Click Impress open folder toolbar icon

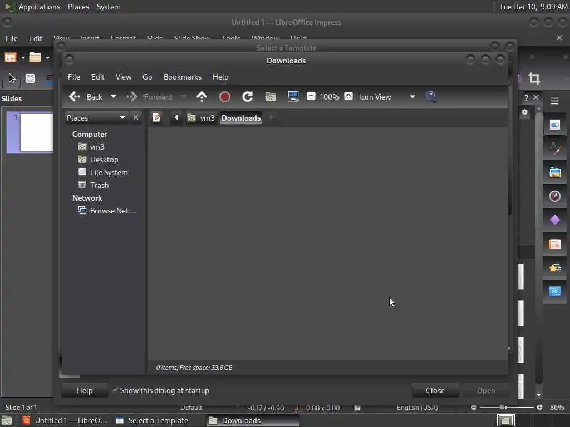click(35, 57)
